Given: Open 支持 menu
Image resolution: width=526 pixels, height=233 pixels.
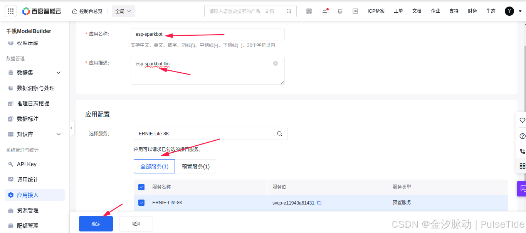Looking at the screenshot, I should [454, 11].
